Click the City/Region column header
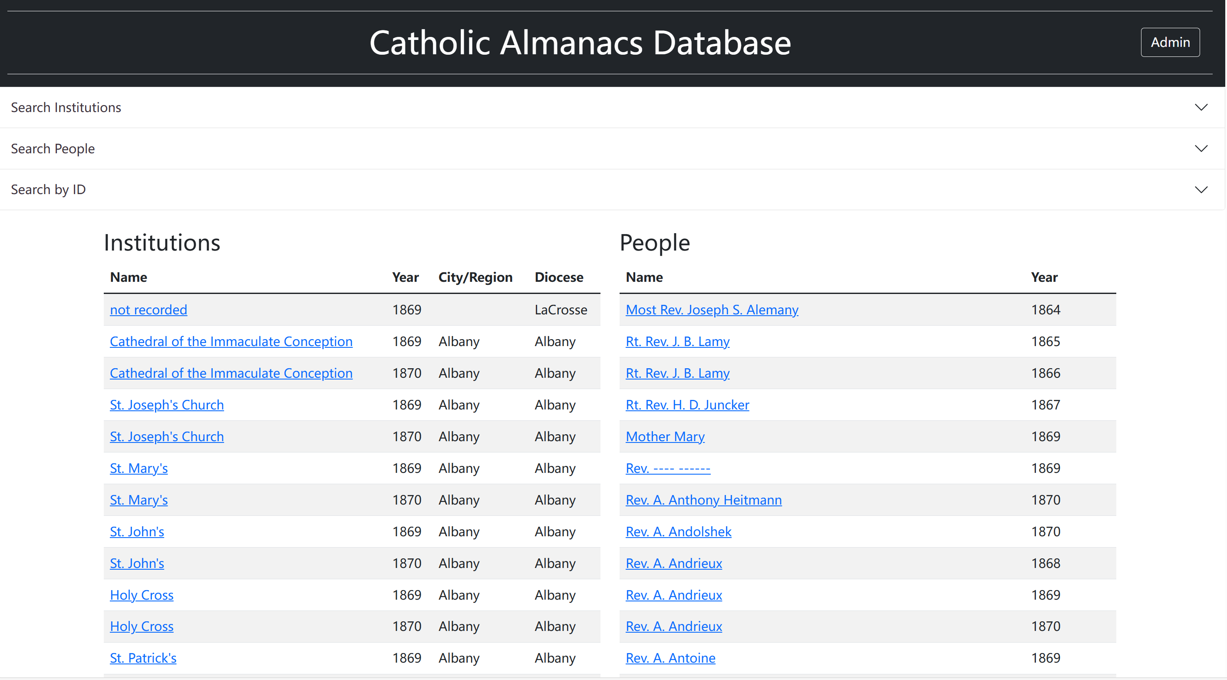Image resolution: width=1227 pixels, height=680 pixels. click(475, 277)
